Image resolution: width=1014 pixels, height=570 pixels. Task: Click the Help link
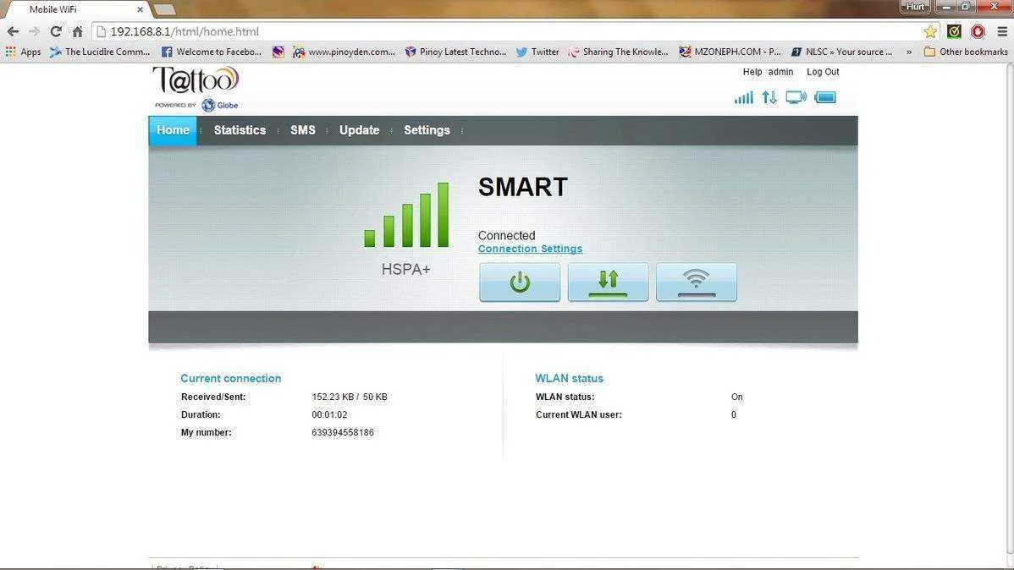click(752, 73)
